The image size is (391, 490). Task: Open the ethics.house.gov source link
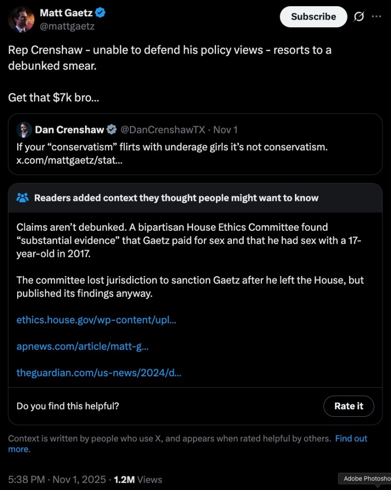point(96,320)
